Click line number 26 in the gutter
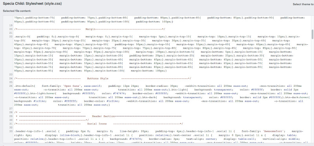The height and width of the screenshot is (146, 314). pyautogui.click(x=11, y=86)
